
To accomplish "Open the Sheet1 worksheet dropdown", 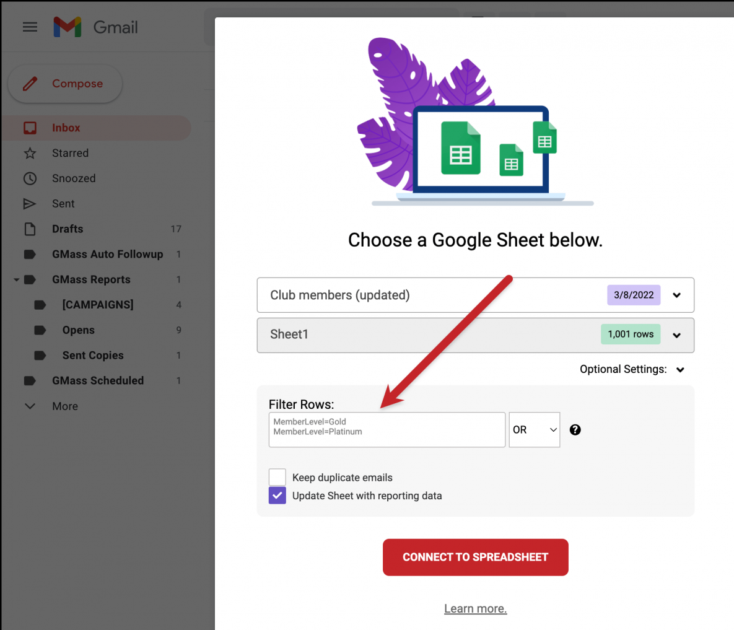I will pyautogui.click(x=475, y=335).
